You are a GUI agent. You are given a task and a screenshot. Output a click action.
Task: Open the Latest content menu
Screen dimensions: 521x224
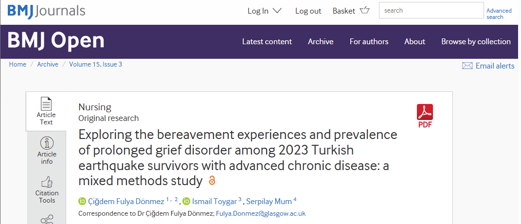click(267, 41)
